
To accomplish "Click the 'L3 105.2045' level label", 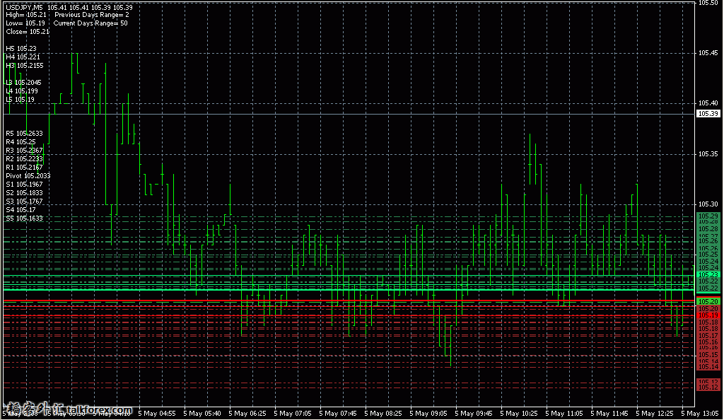I will tap(23, 83).
